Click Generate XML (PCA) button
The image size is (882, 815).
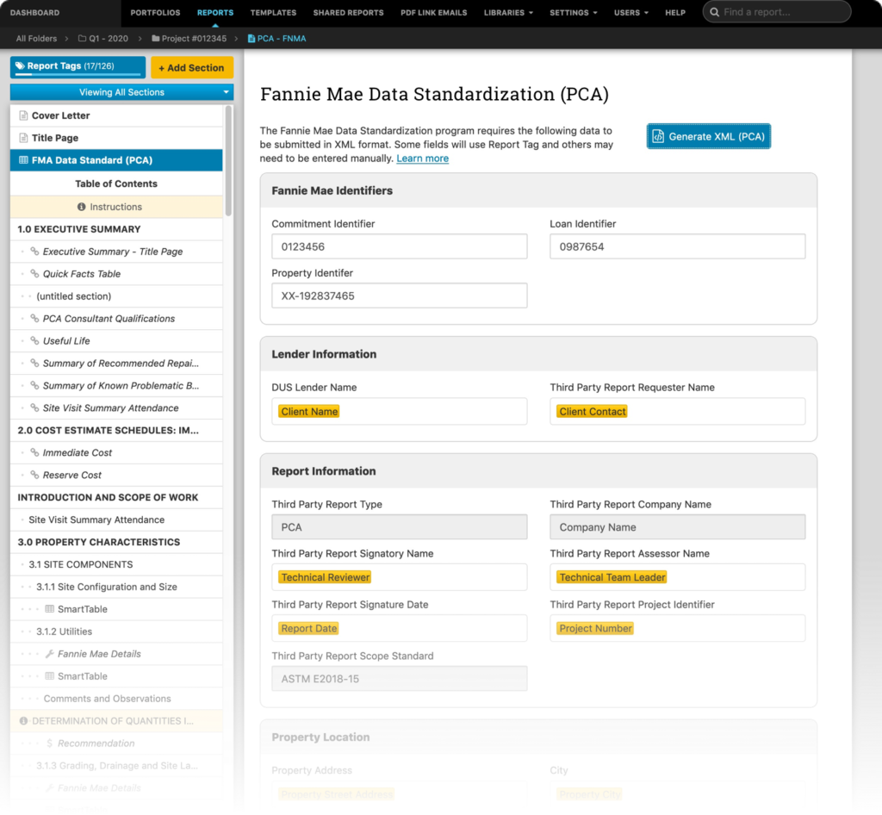pos(709,136)
